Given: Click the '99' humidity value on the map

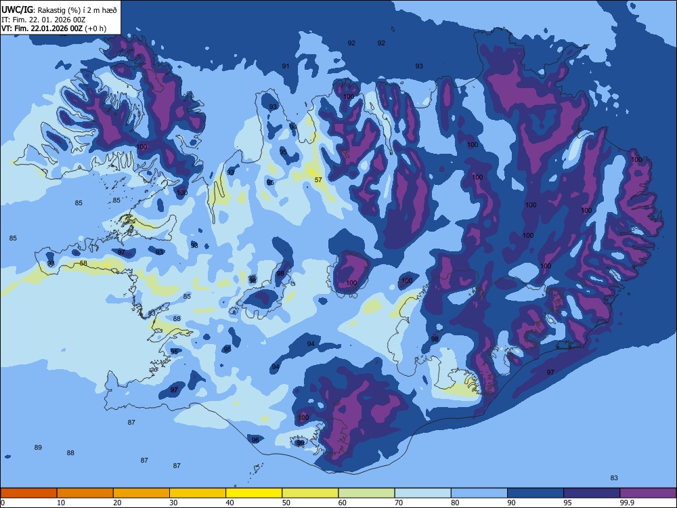Looking at the screenshot, I should [x=301, y=443].
